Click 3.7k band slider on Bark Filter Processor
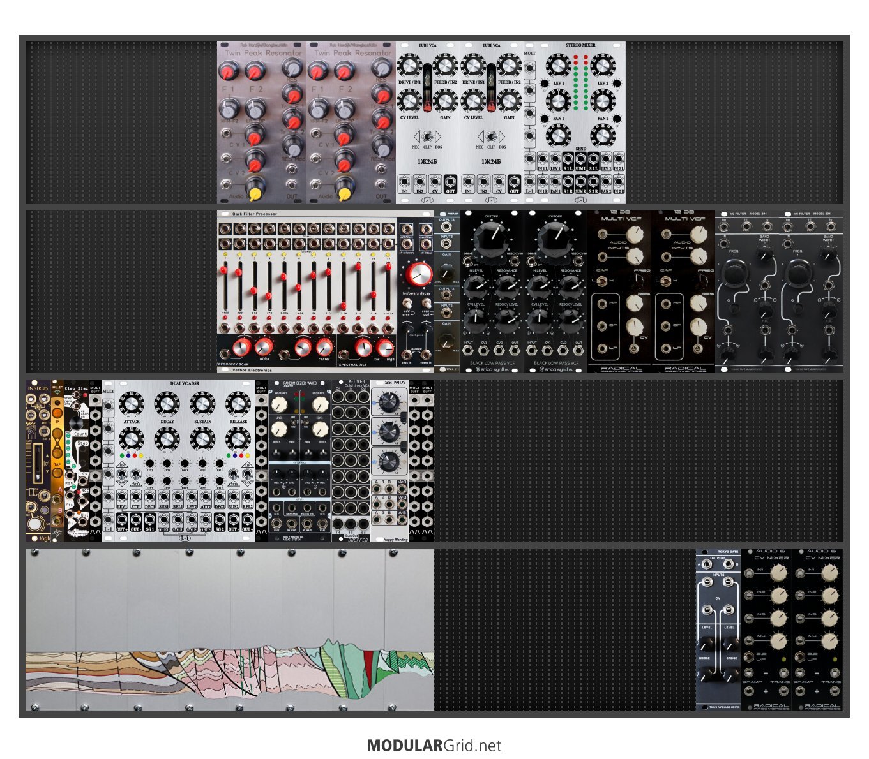 343,306
